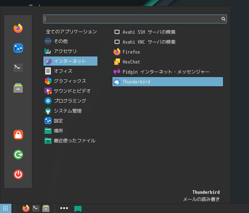Click the プログラミング gear icon
249x213 pixels.
pos(48,101)
